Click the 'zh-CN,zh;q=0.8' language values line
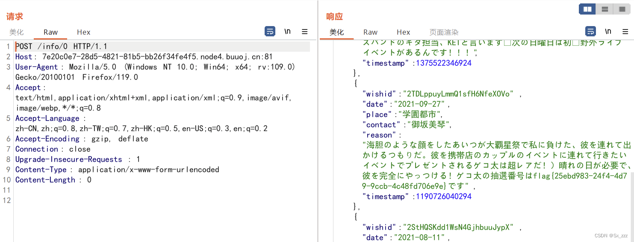Image resolution: width=634 pixels, height=242 pixels. [142, 129]
